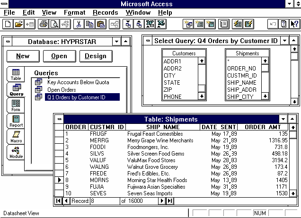The height and width of the screenshot is (218, 301).
Task: Click the Copy toolbar icon
Action: pyautogui.click(x=89, y=24)
